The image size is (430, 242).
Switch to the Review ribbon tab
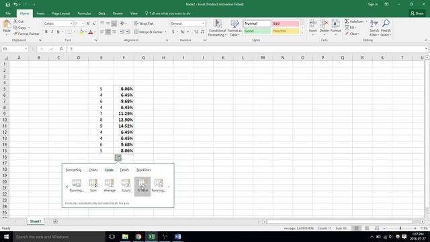click(118, 13)
